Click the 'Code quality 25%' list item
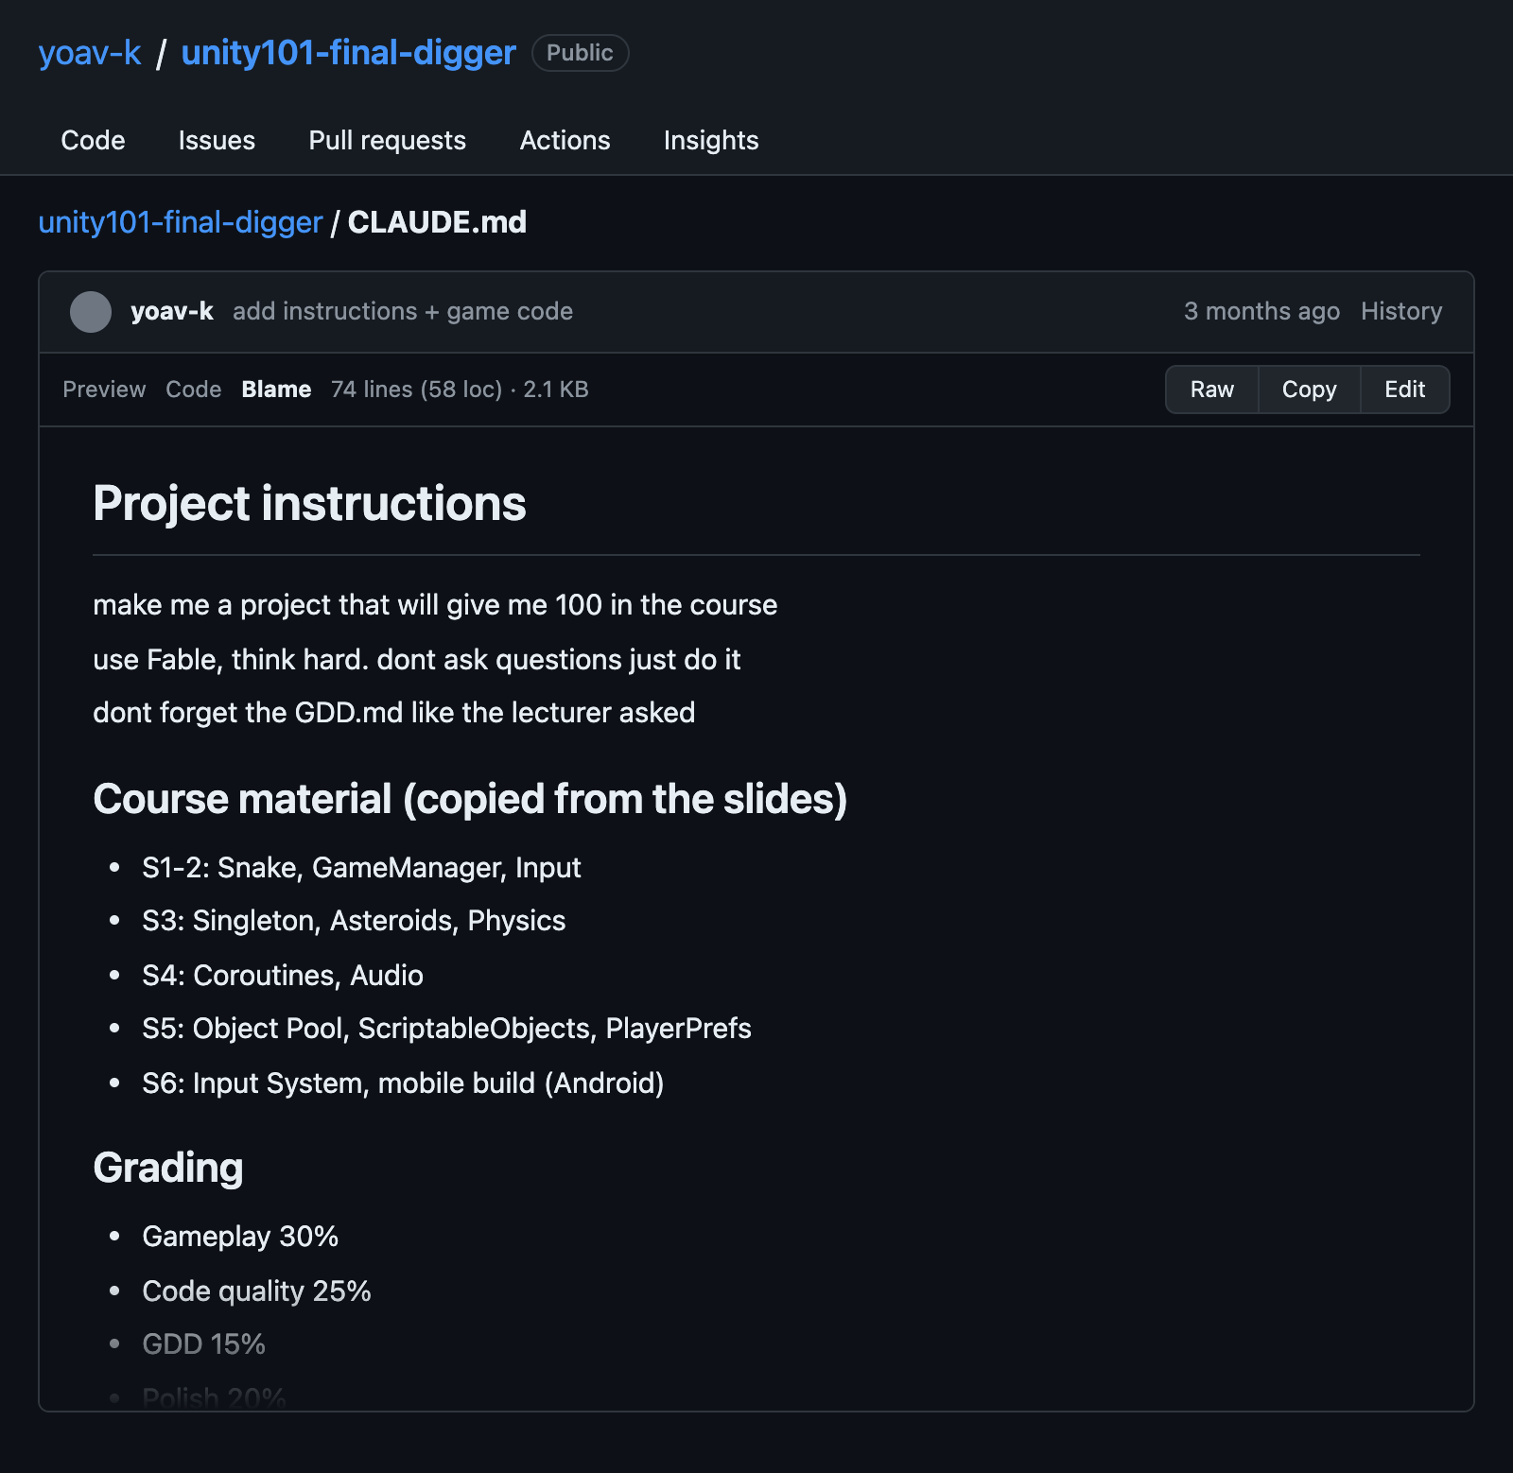1513x1473 pixels. (x=256, y=1291)
